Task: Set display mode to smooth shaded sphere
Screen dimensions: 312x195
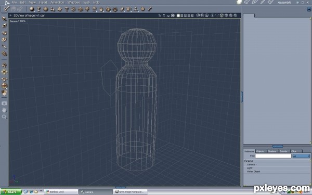Action: tap(231, 15)
